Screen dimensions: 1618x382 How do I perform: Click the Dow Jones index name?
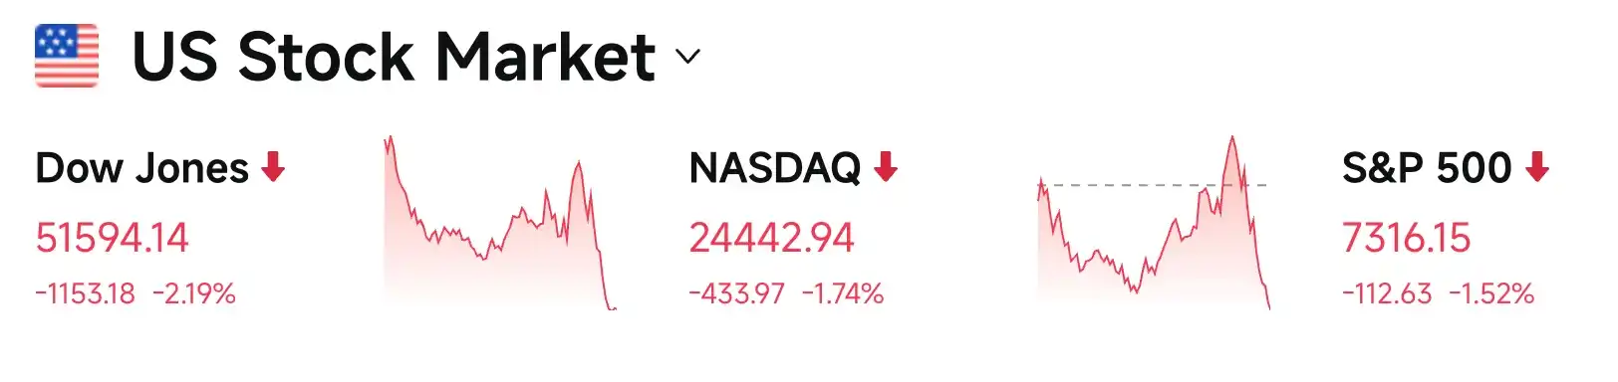pyautogui.click(x=141, y=168)
